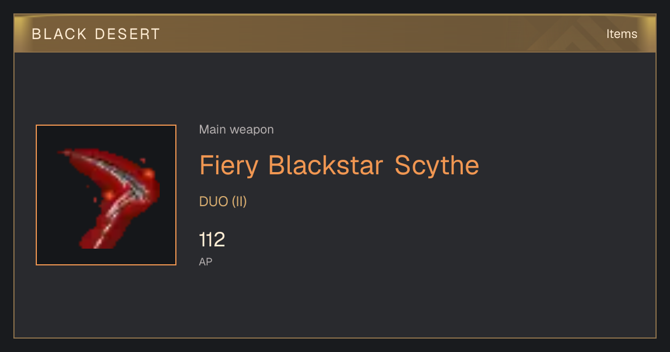This screenshot has width=670, height=352.
Task: Open the Items link in header
Action: (x=621, y=34)
